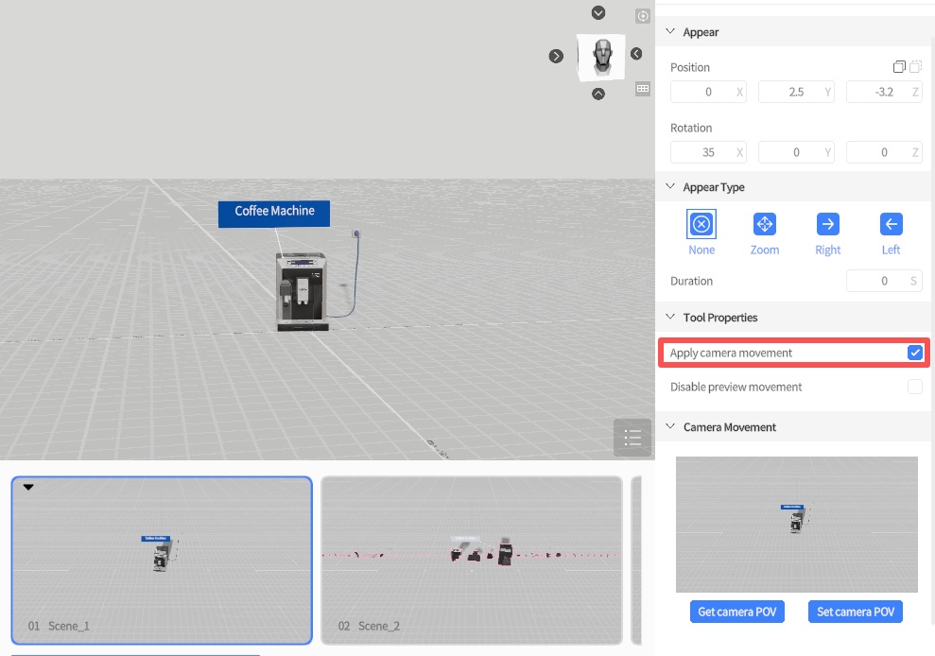Uncheck Apply camera movement checkbox

pos(914,353)
